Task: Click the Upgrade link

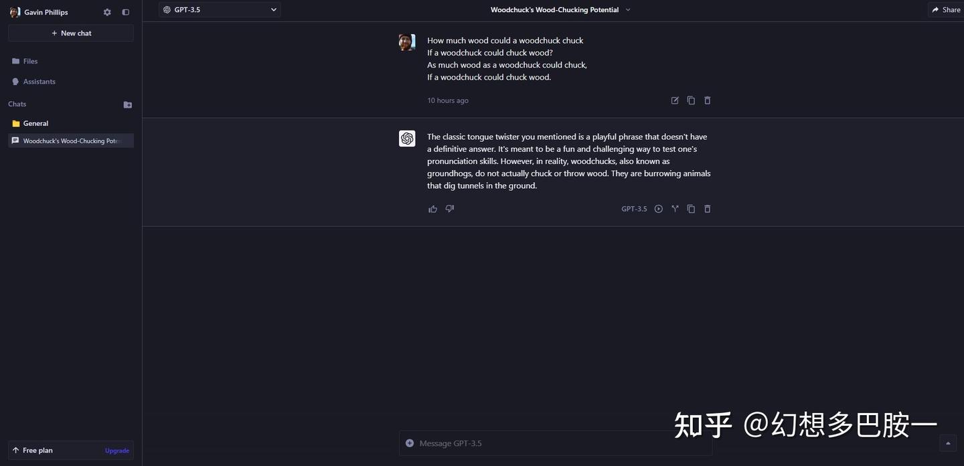Action: coord(116,451)
